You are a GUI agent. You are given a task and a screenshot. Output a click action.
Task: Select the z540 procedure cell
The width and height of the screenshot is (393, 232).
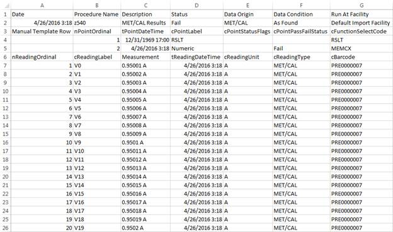click(97, 23)
